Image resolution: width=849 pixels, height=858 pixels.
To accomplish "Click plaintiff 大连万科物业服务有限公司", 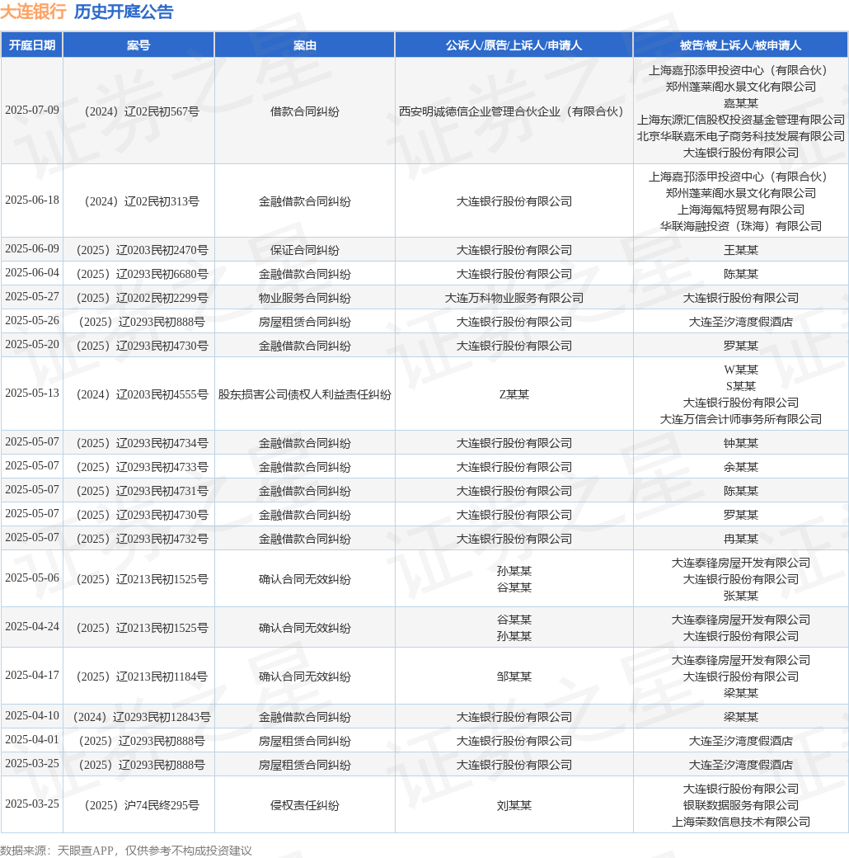I will tap(514, 298).
